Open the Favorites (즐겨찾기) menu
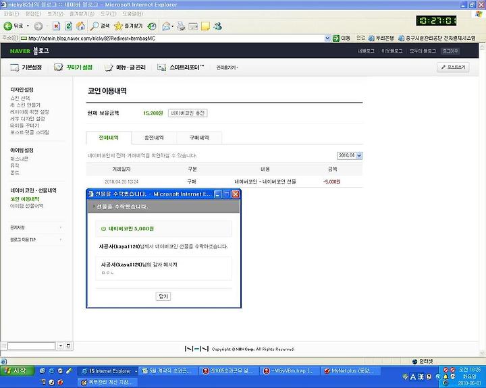 click(x=82, y=13)
